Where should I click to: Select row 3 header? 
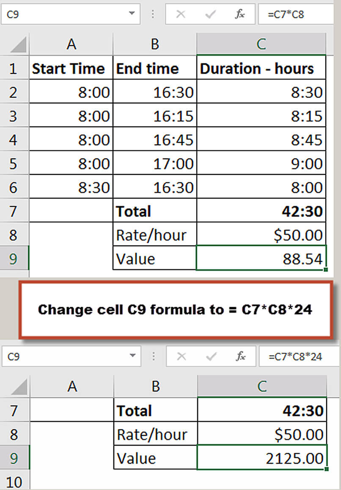(14, 116)
